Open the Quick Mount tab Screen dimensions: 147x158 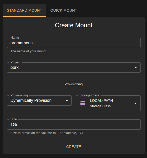point(64,10)
